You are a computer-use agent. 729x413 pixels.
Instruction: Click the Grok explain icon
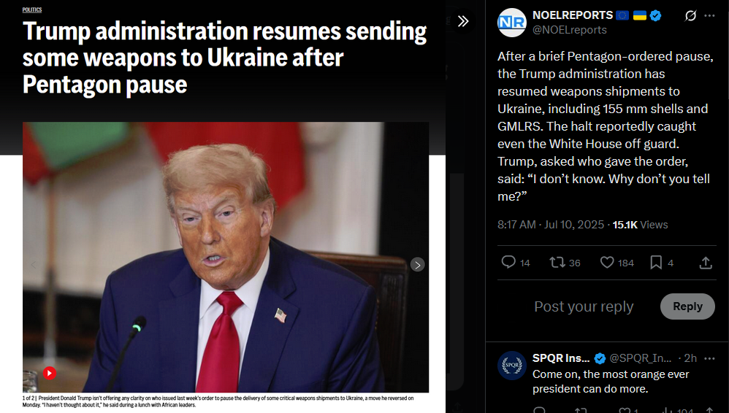tap(690, 16)
